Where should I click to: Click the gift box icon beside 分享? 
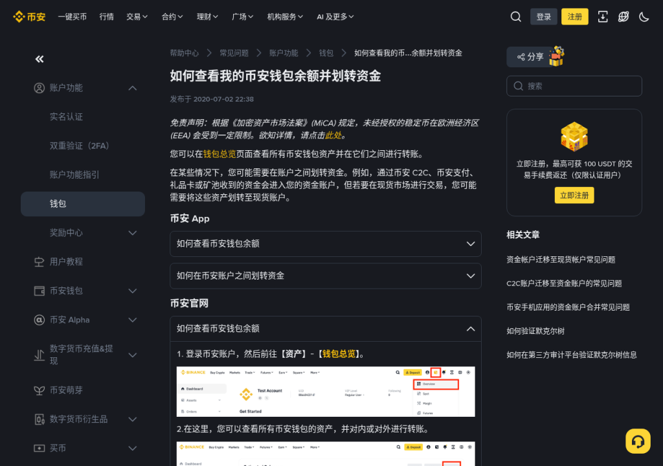pyautogui.click(x=557, y=56)
